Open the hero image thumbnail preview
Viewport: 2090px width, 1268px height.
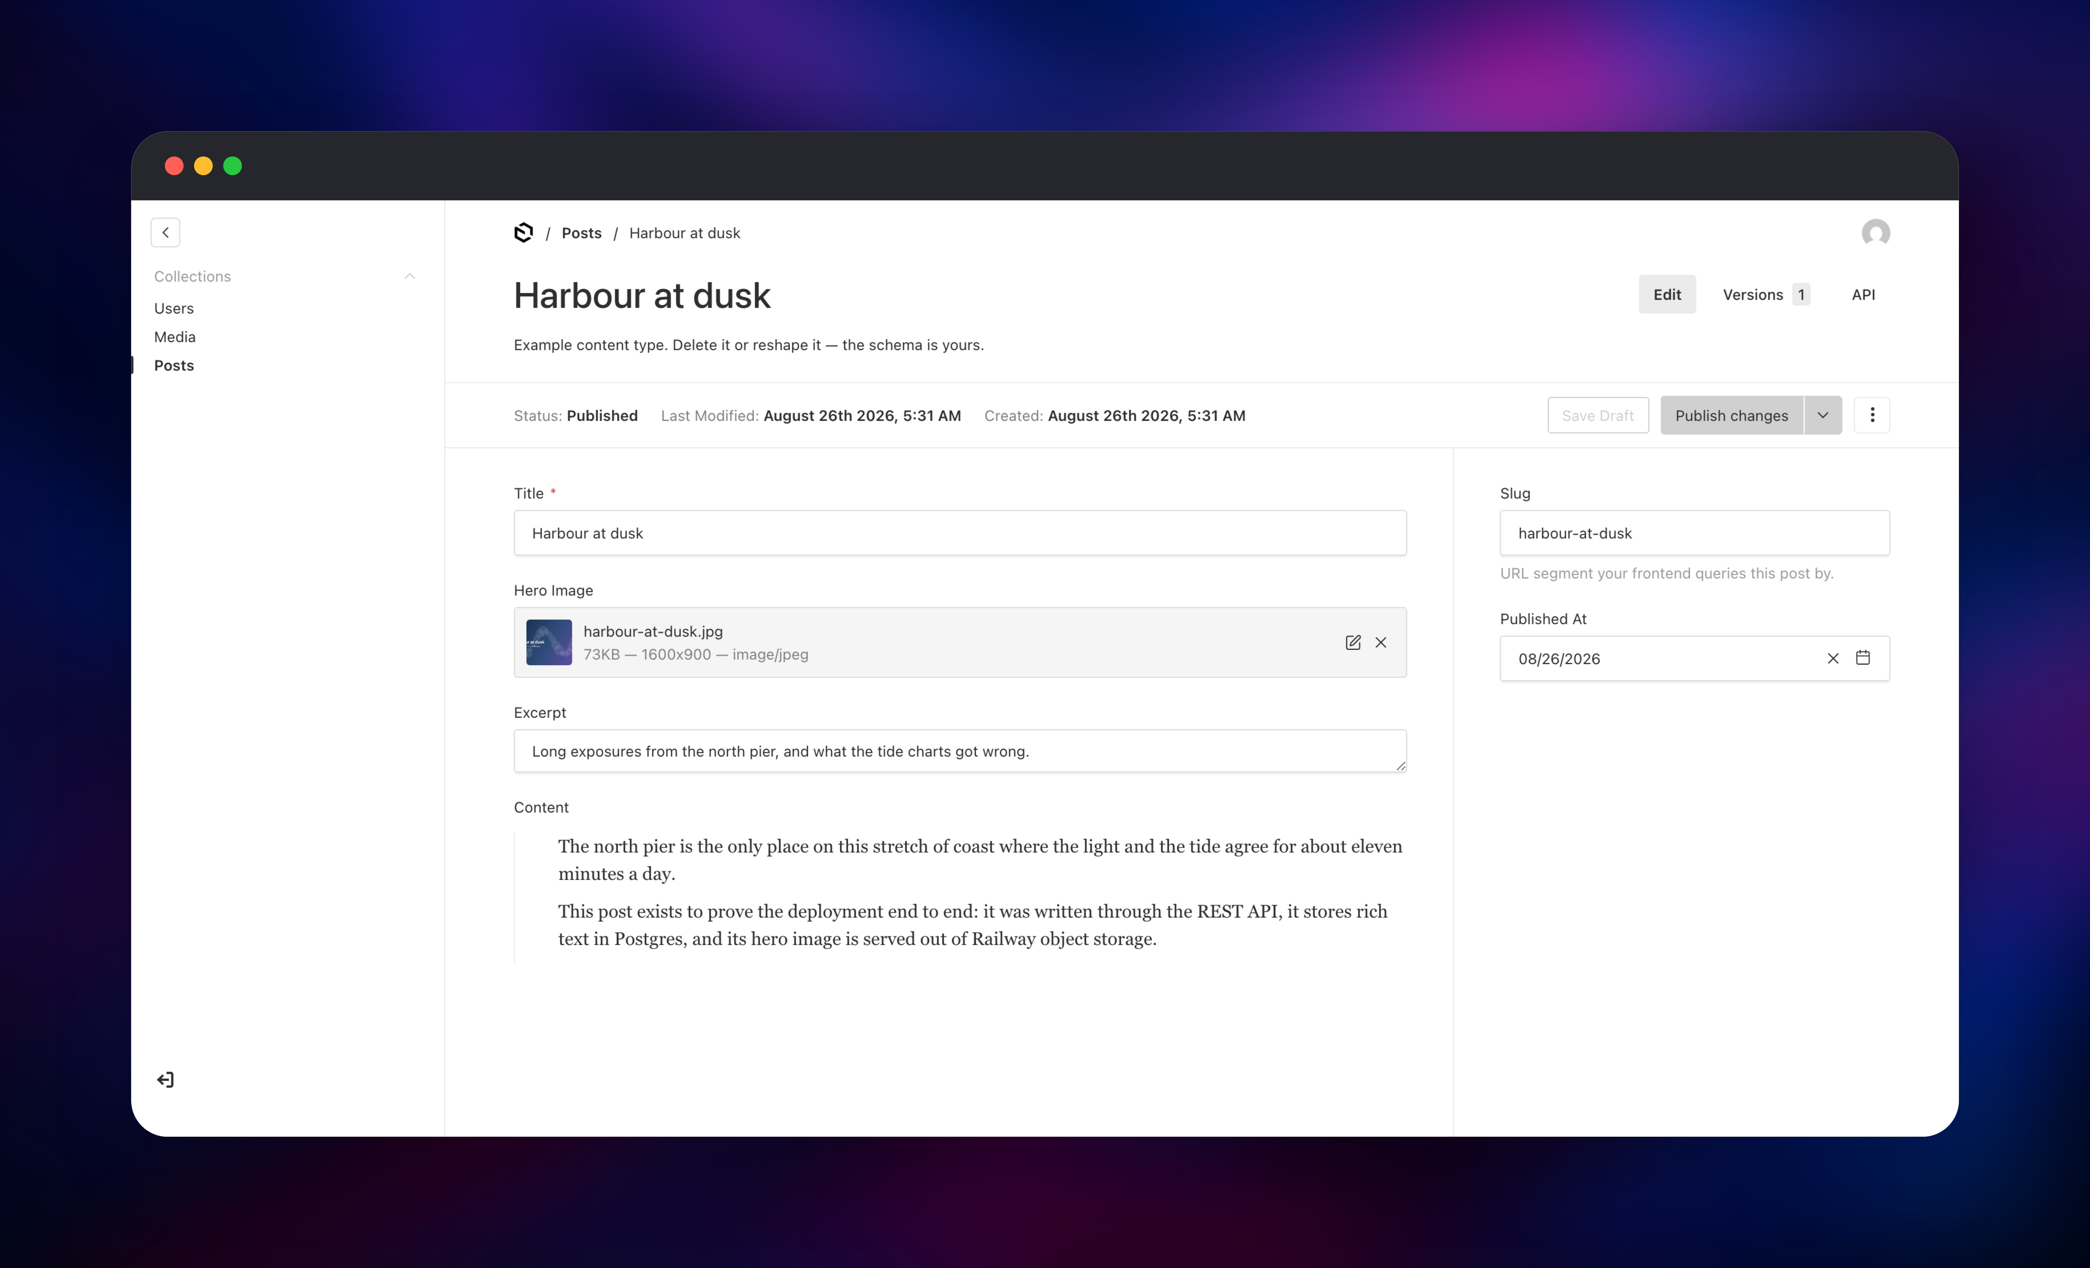coord(549,643)
